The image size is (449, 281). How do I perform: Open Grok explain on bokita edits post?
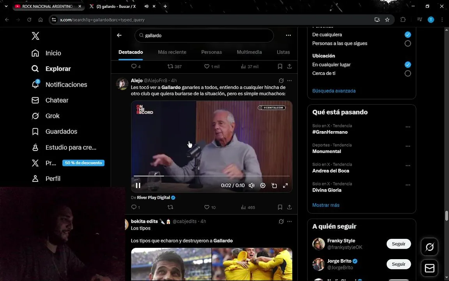pos(281,221)
